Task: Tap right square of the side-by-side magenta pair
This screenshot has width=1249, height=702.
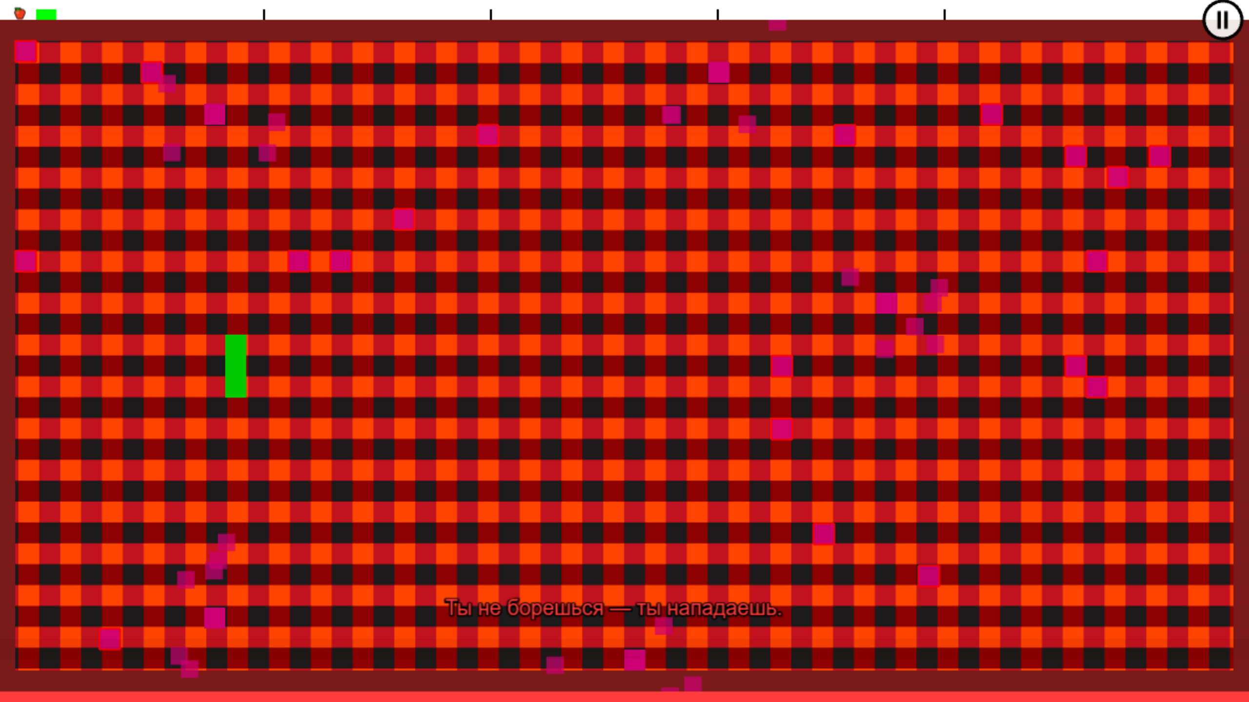Action: (x=341, y=261)
